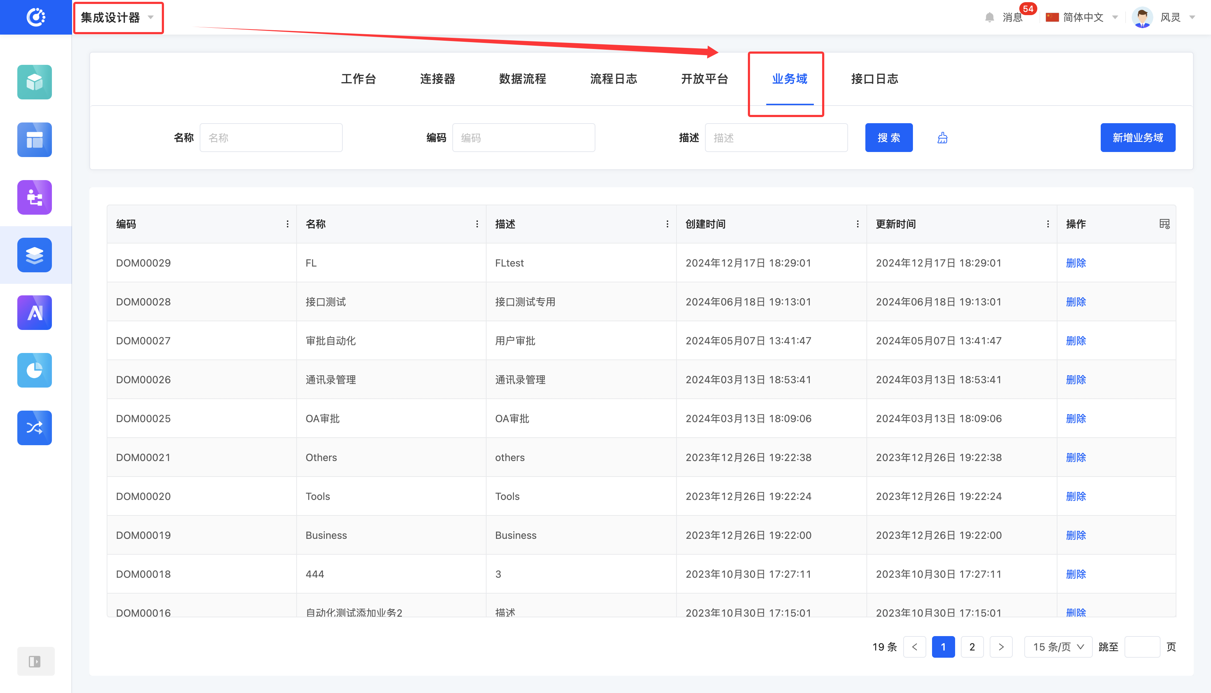1211x693 pixels.
Task: Open the purple letter A sidebar icon
Action: tap(34, 313)
